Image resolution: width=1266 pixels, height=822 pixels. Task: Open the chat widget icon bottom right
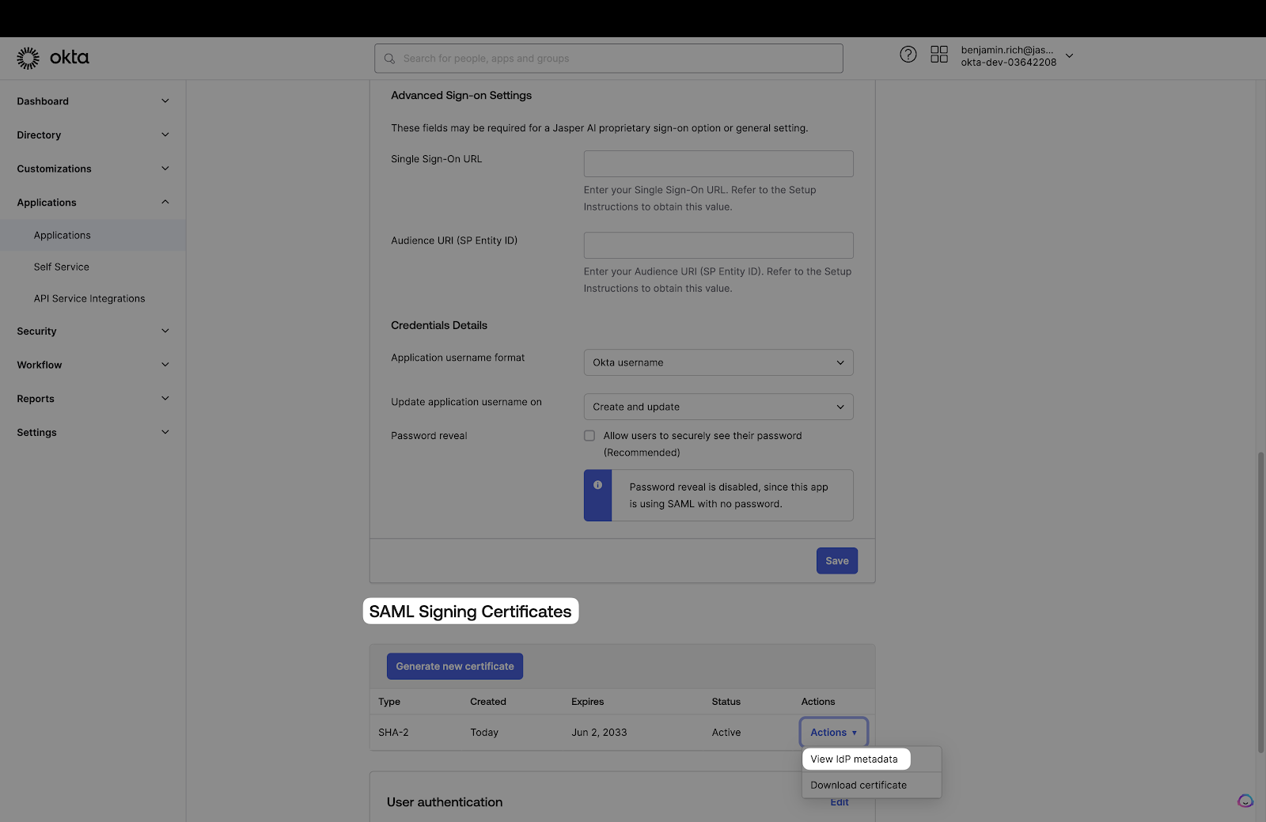click(1245, 801)
